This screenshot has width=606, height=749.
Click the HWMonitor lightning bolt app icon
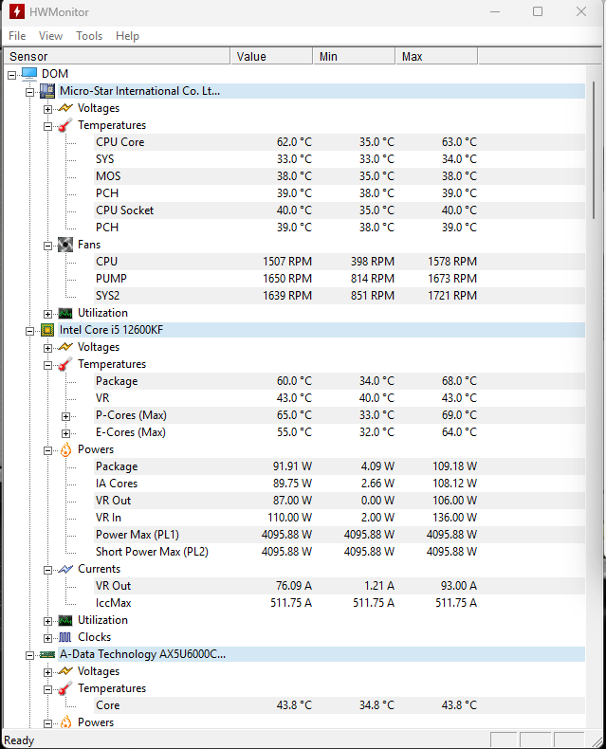[x=16, y=12]
